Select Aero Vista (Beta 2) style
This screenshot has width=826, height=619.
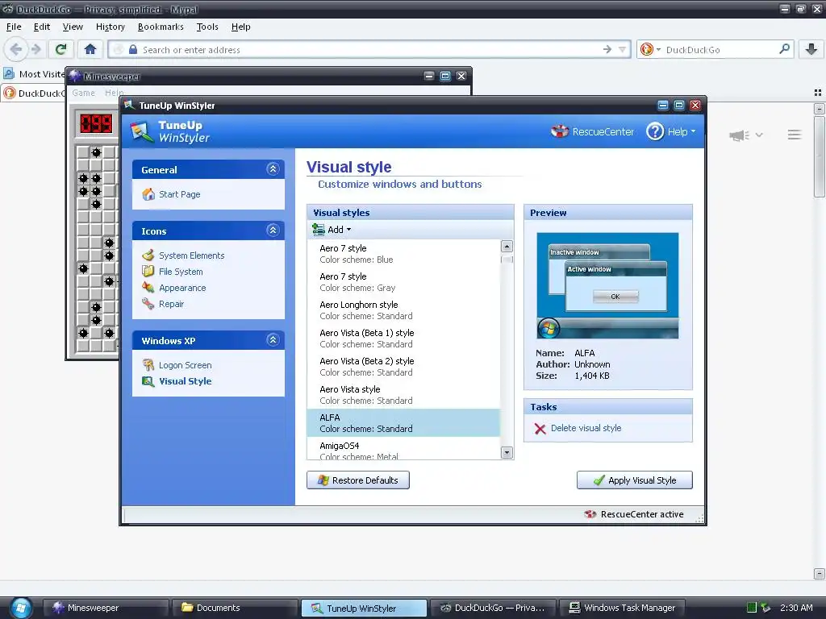point(403,367)
